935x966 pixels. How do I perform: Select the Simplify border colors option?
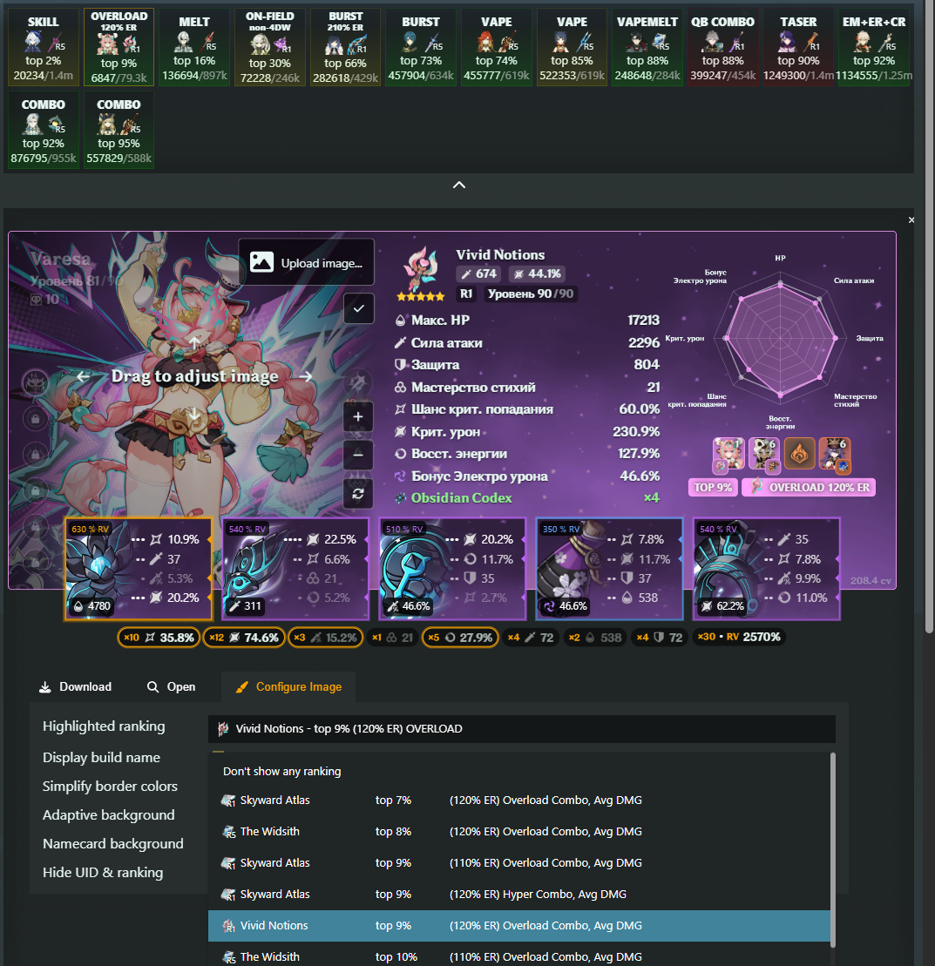[110, 786]
